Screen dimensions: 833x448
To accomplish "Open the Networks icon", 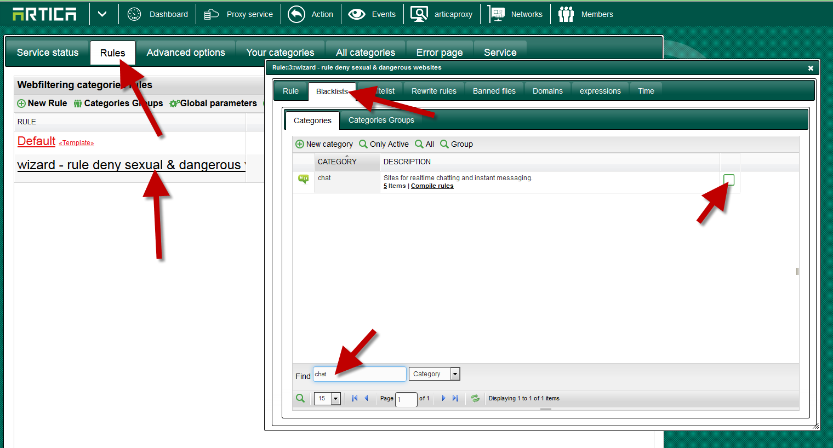I will 497,14.
